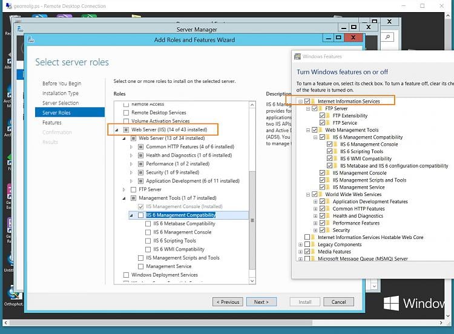Screen dimensions: 454x334
Task: Click the Previous button
Action: pos(228,302)
